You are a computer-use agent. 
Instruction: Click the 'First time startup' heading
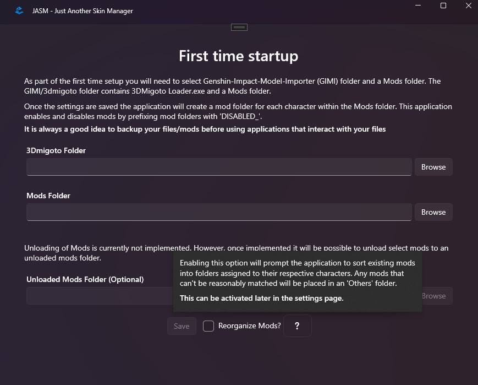pyautogui.click(x=238, y=56)
